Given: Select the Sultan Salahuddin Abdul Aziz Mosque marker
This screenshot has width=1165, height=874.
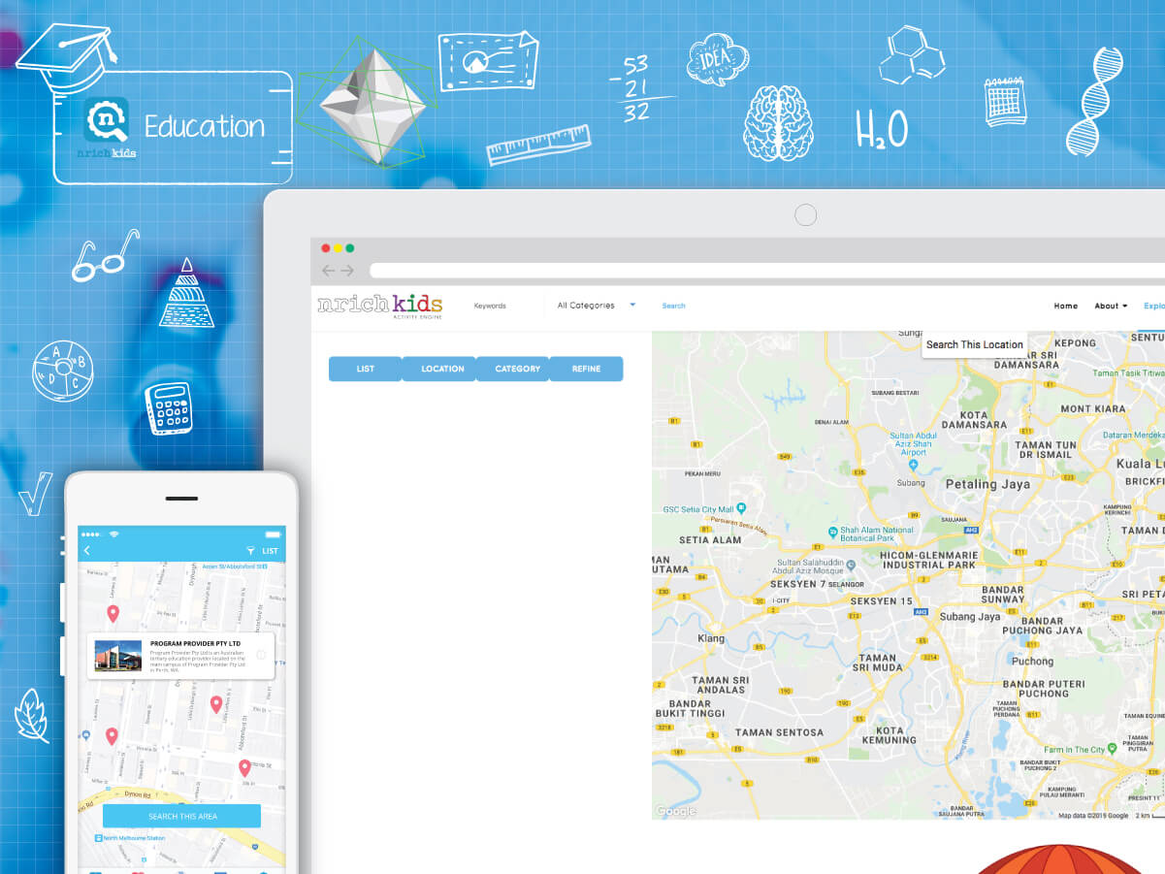Looking at the screenshot, I should tap(851, 566).
